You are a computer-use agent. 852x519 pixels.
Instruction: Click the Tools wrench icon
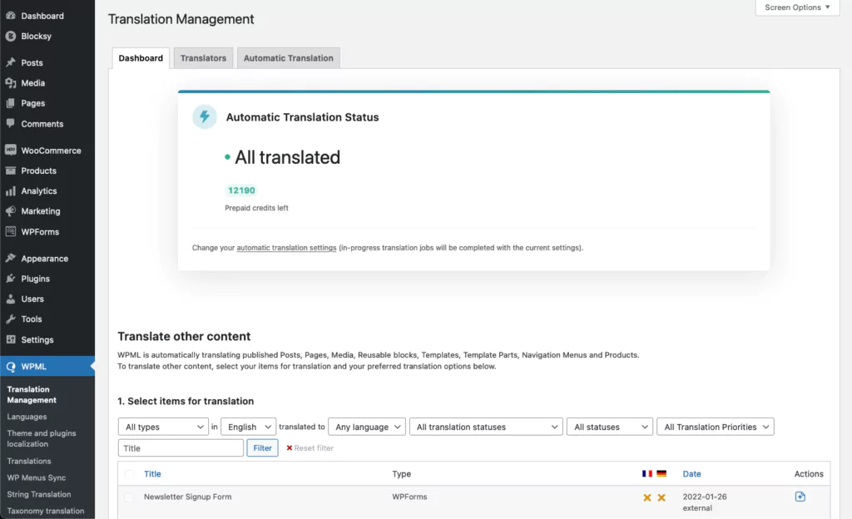tap(10, 319)
